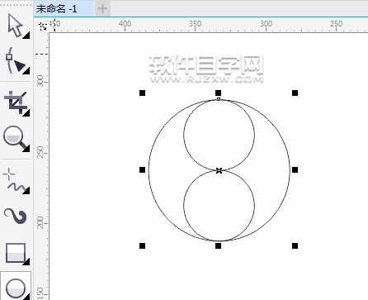
Task: Select the Freehand drawing tool
Action: 15,180
